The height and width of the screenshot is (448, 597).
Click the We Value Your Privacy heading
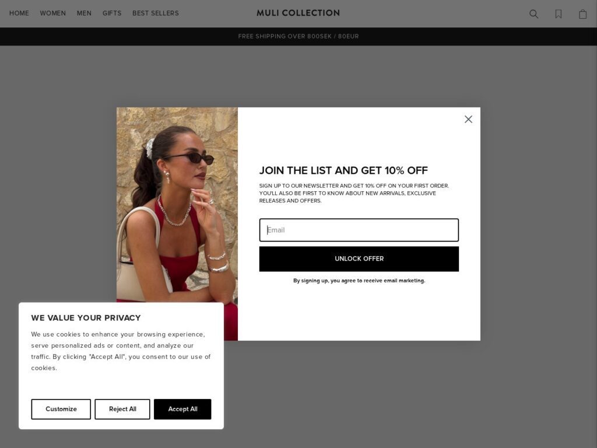click(86, 318)
